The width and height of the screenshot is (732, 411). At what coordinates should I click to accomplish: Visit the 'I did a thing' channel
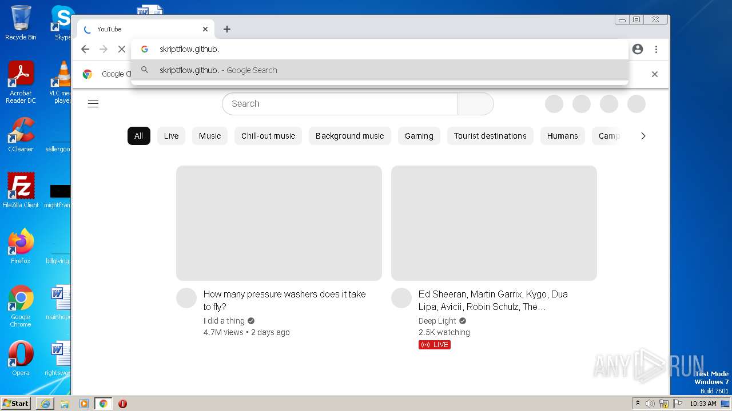click(224, 321)
